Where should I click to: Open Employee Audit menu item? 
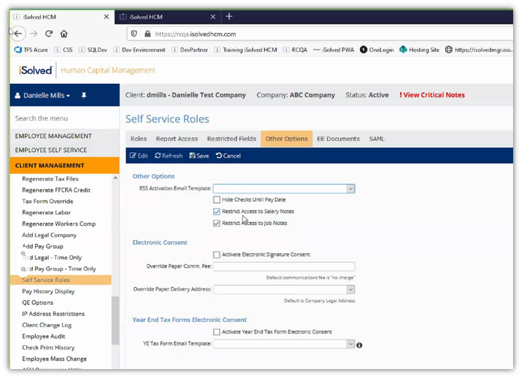click(x=44, y=337)
